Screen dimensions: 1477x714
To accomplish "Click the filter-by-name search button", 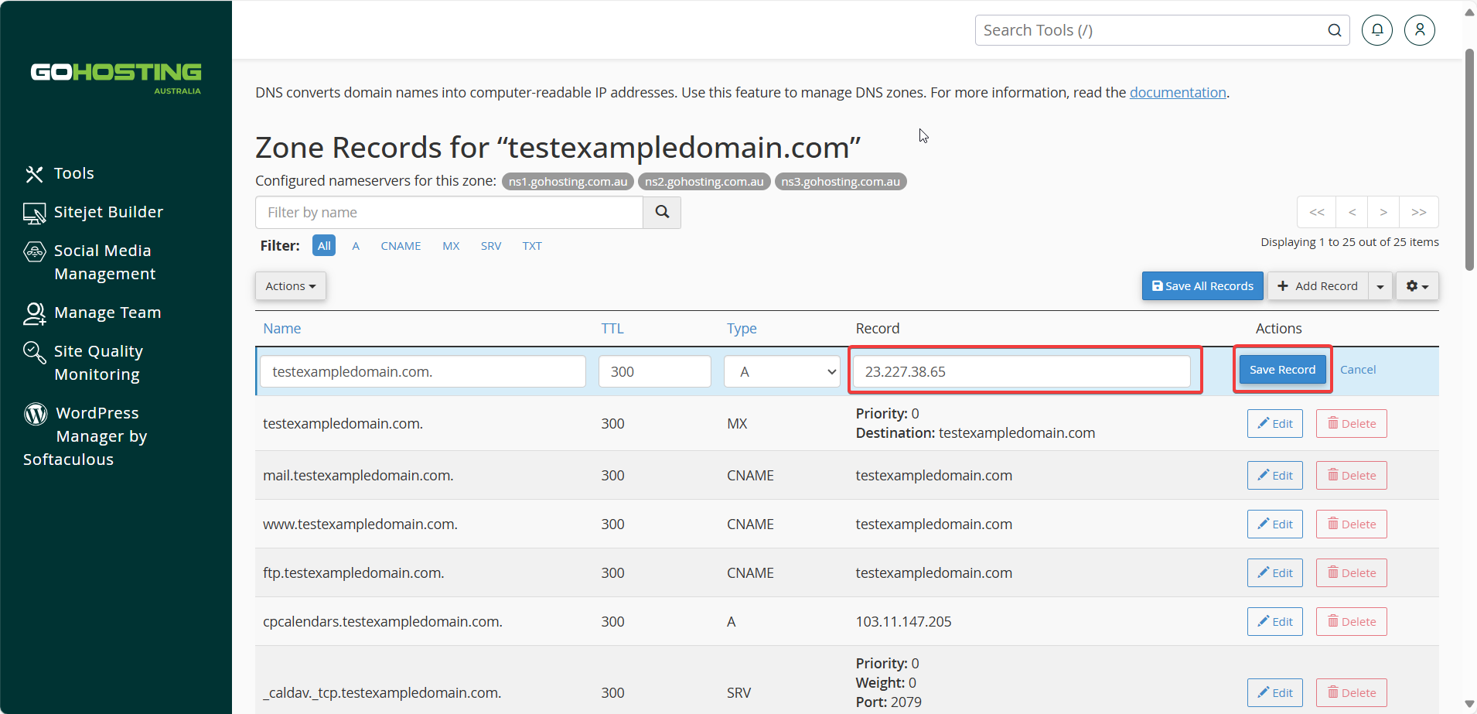I will (x=662, y=212).
